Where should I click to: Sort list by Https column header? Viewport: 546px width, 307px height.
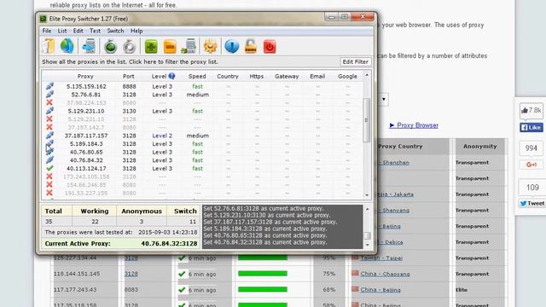click(x=256, y=76)
